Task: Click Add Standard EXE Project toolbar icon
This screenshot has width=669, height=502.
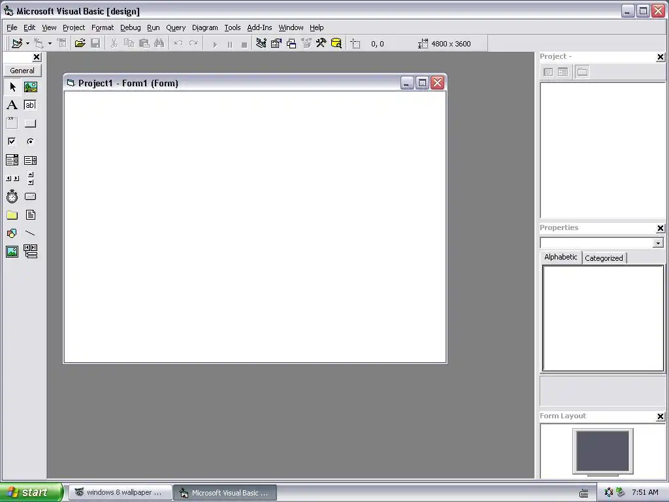Action: coord(17,44)
